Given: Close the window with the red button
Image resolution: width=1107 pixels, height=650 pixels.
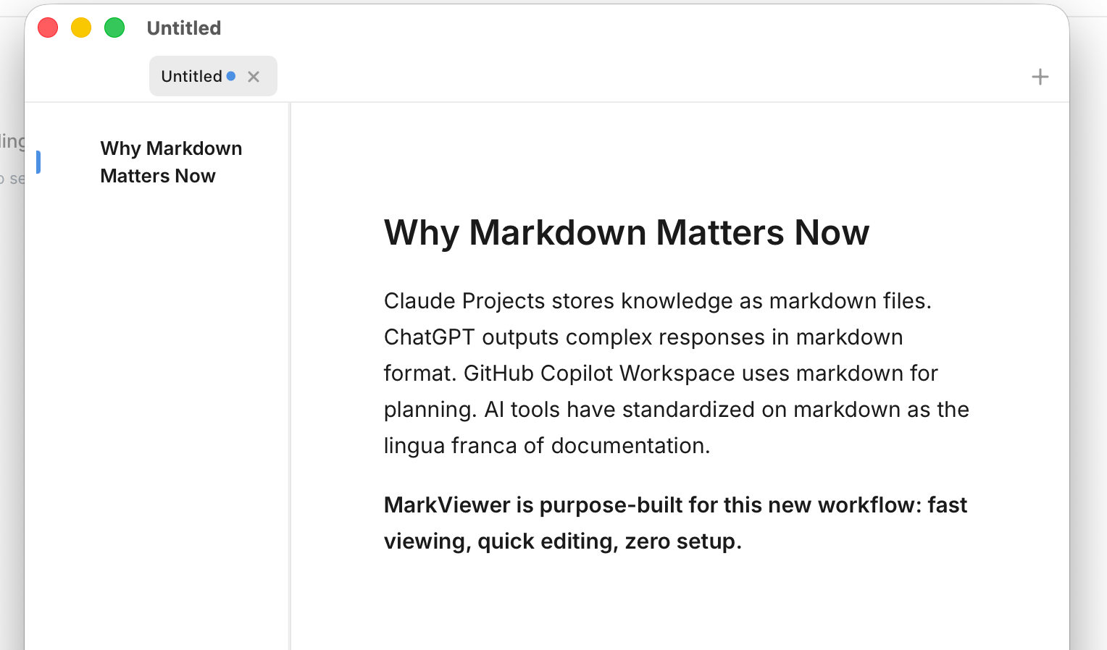Looking at the screenshot, I should [x=48, y=28].
